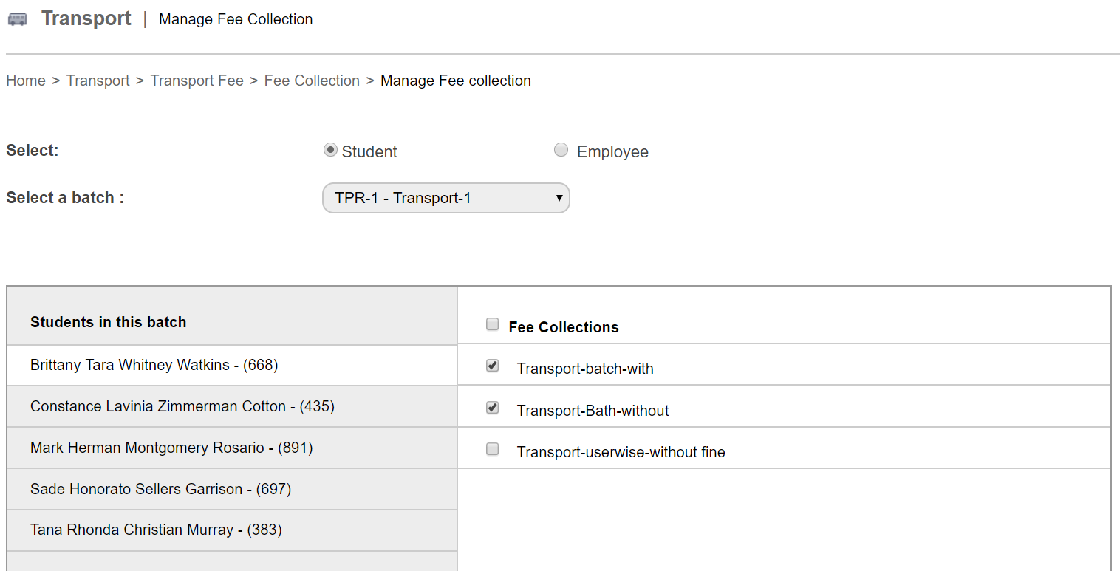This screenshot has height=571, width=1120.
Task: Enable Transport-userwise-without fine checkbox
Action: click(493, 450)
